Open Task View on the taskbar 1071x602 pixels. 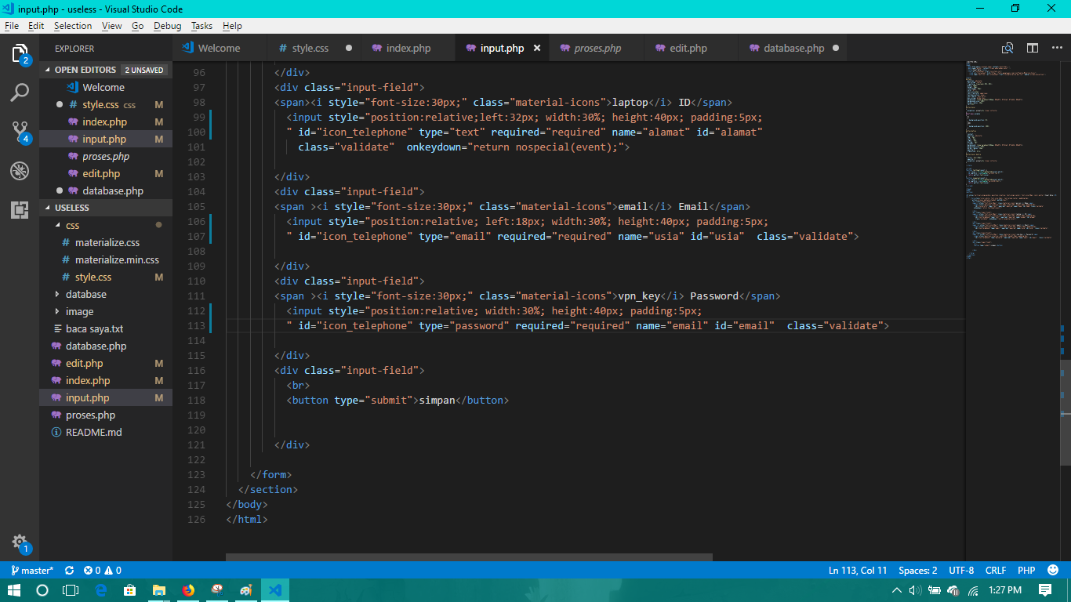coord(71,590)
